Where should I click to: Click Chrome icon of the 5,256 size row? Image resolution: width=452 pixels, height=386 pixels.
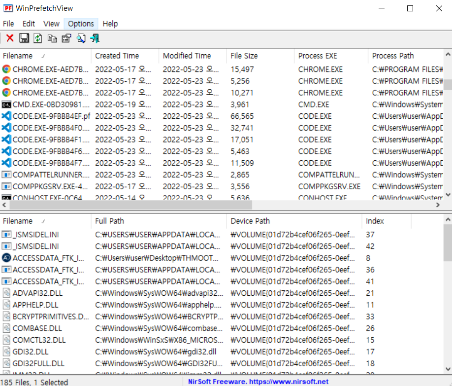pos(6,81)
